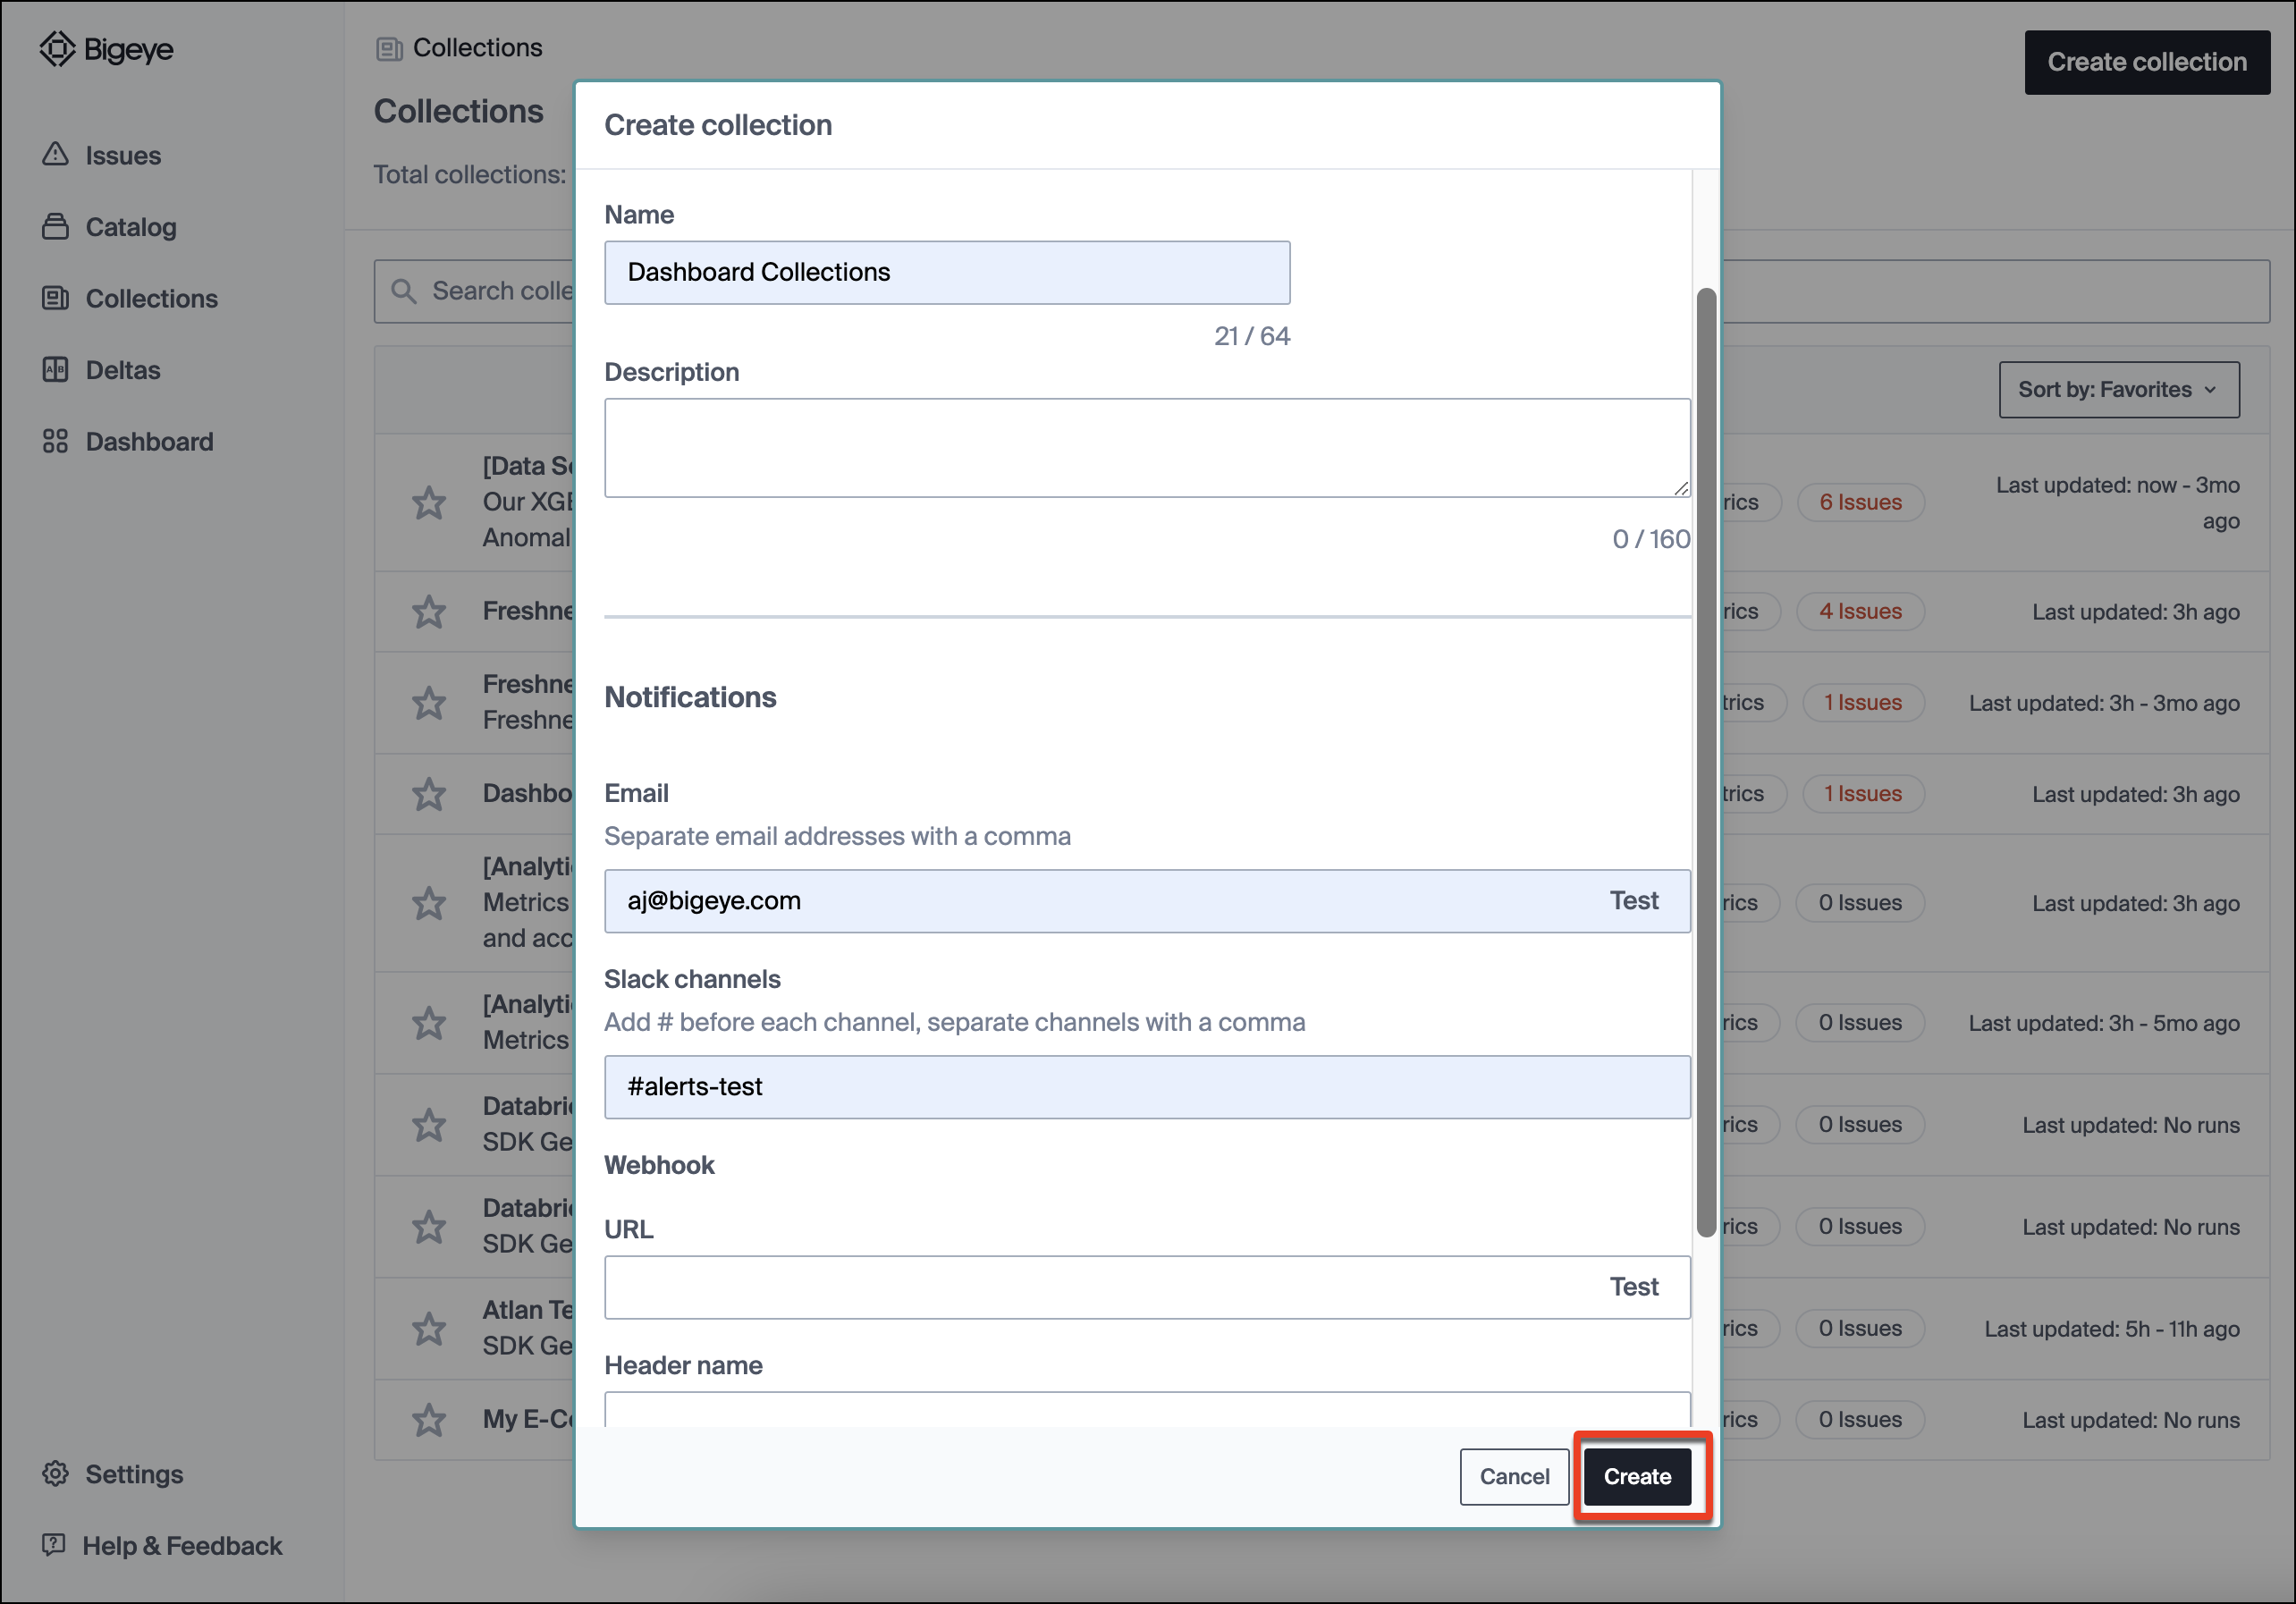Click the Collections breadcrumb icon

click(x=388, y=48)
